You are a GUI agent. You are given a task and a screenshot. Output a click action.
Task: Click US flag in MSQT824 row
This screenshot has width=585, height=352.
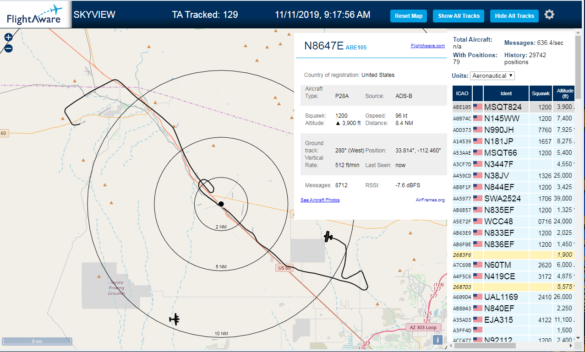click(x=478, y=107)
